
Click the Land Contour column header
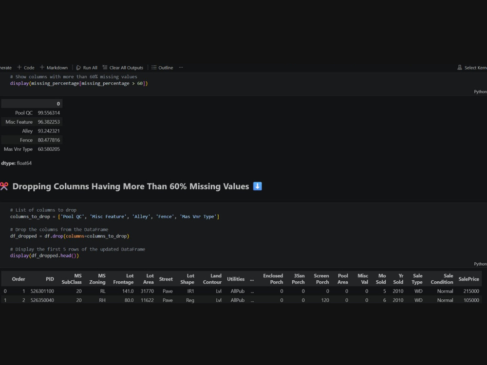212,279
